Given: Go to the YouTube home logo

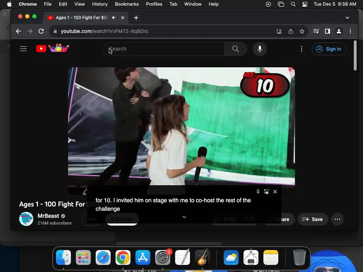Looking at the screenshot, I should [x=52, y=48].
